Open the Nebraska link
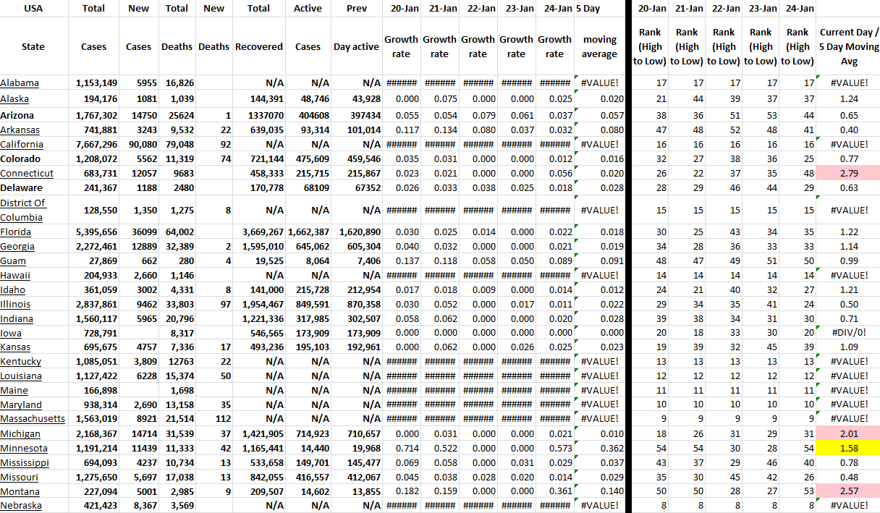This screenshot has width=880, height=513. coord(21,506)
